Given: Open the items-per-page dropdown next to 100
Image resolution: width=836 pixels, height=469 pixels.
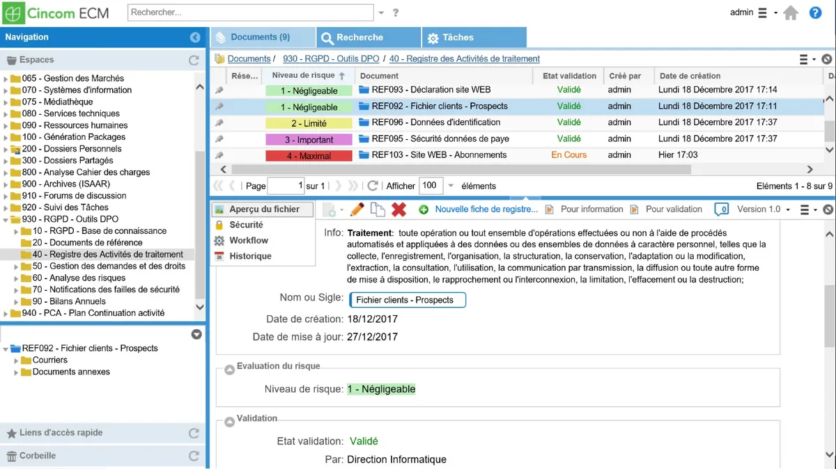Looking at the screenshot, I should tap(451, 186).
